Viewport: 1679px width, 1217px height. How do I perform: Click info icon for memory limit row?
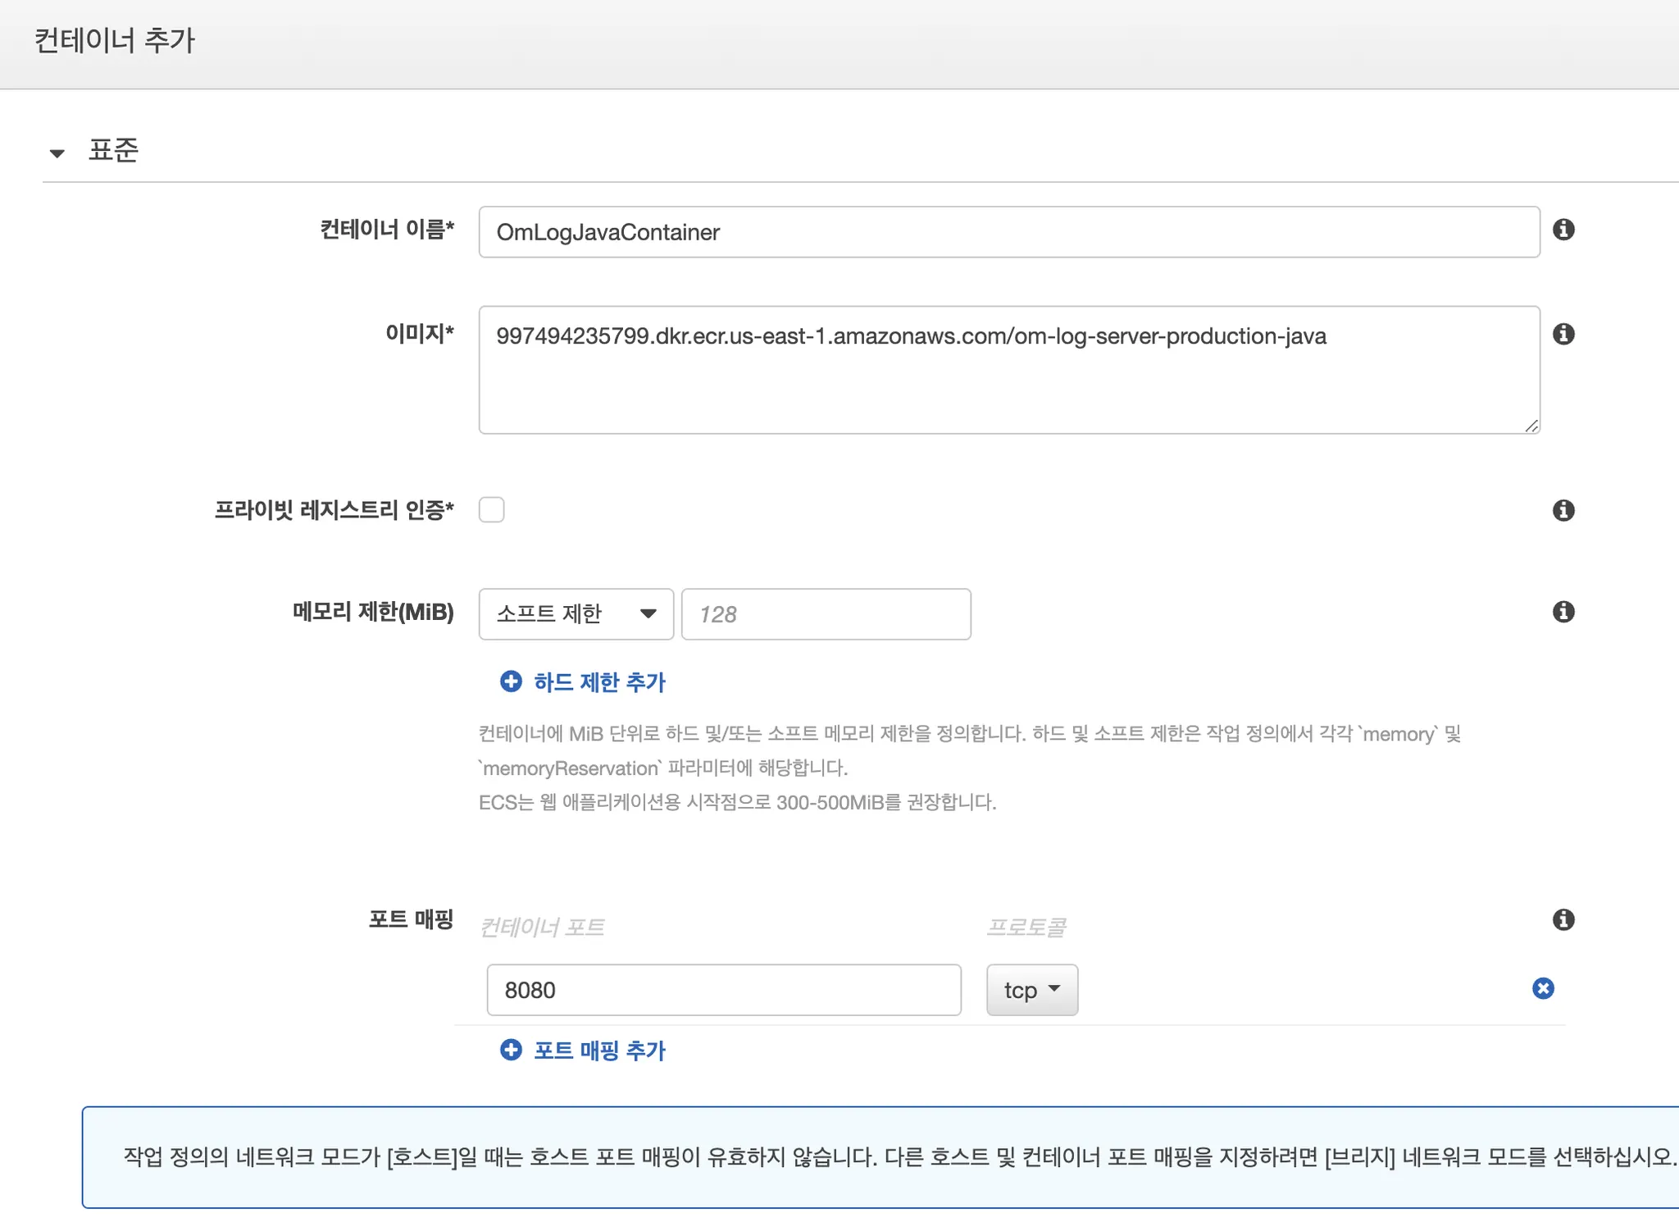pos(1563,612)
